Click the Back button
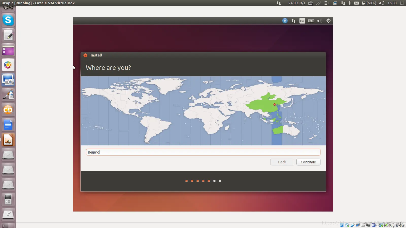Image resolution: width=406 pixels, height=228 pixels. pyautogui.click(x=282, y=162)
